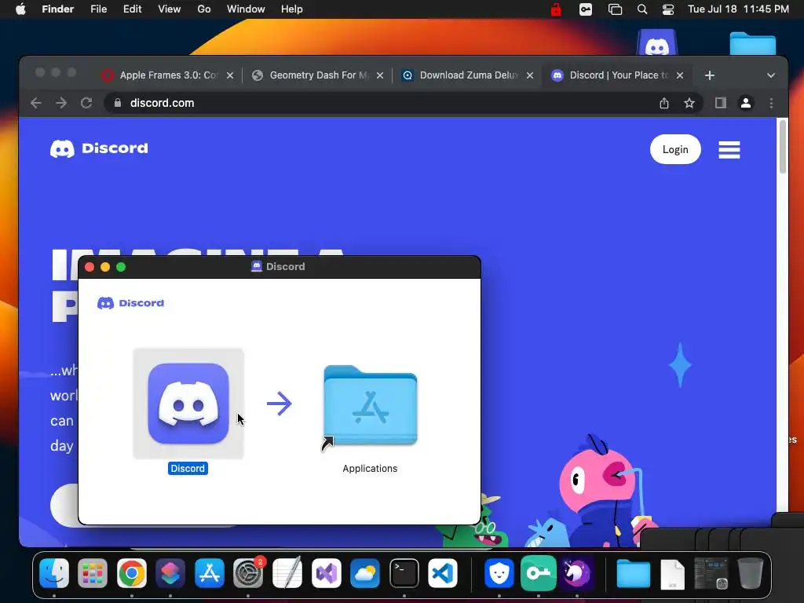Viewport: 804px width, 603px height.
Task: Open Google Chrome from the Dock
Action: [132, 573]
